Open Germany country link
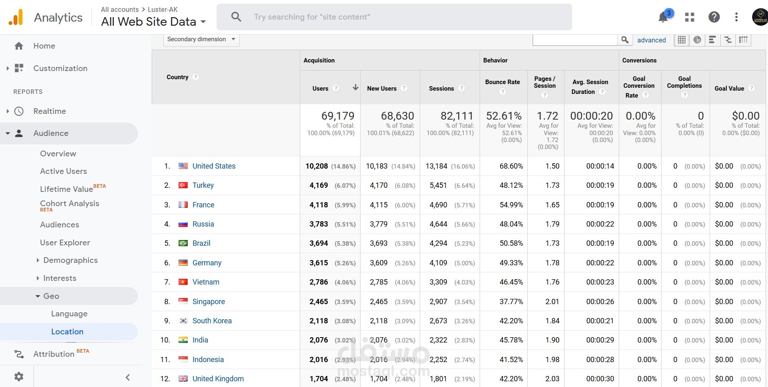The width and height of the screenshot is (768, 387). tap(207, 263)
